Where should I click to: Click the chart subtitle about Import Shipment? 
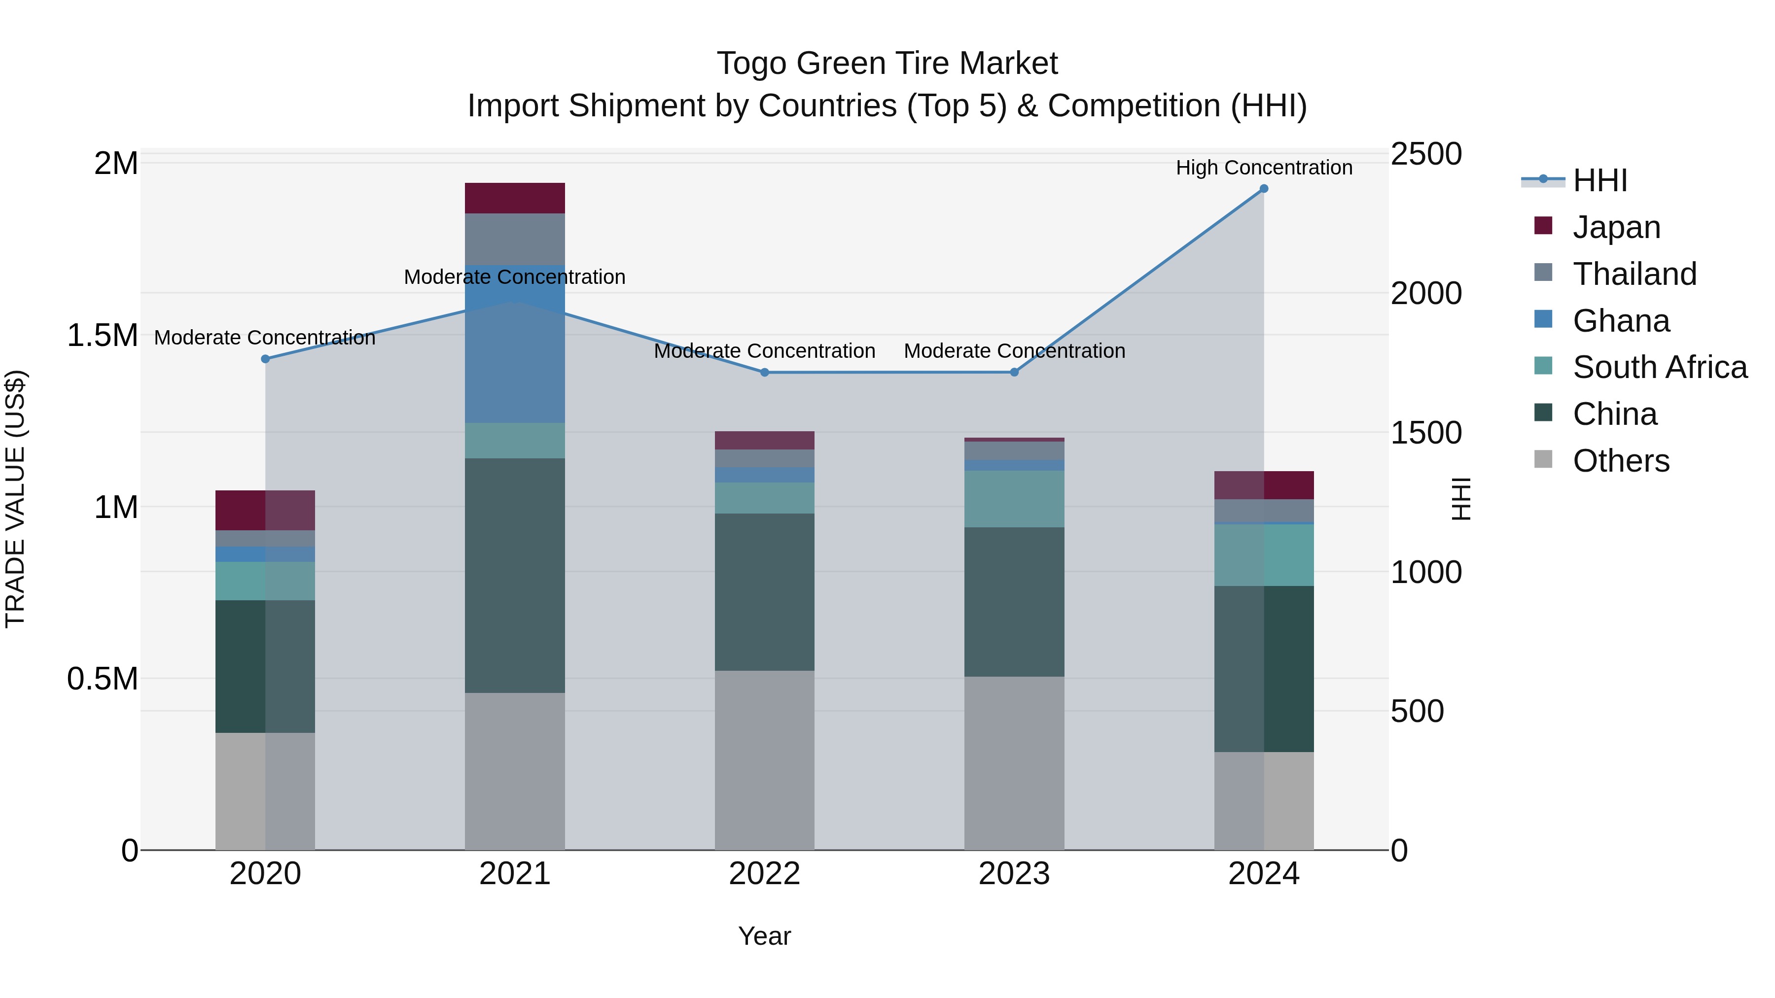(x=887, y=106)
